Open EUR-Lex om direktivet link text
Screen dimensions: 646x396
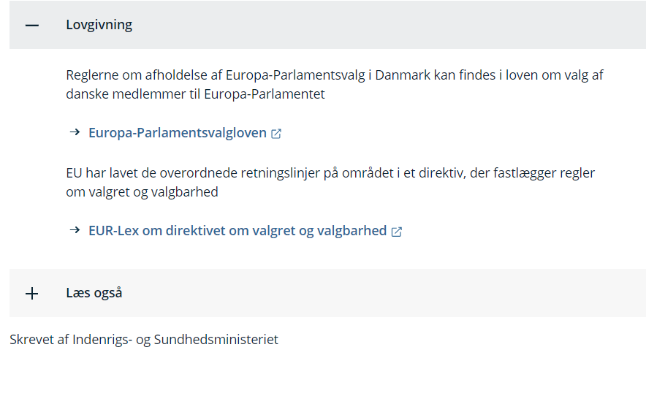(x=237, y=231)
